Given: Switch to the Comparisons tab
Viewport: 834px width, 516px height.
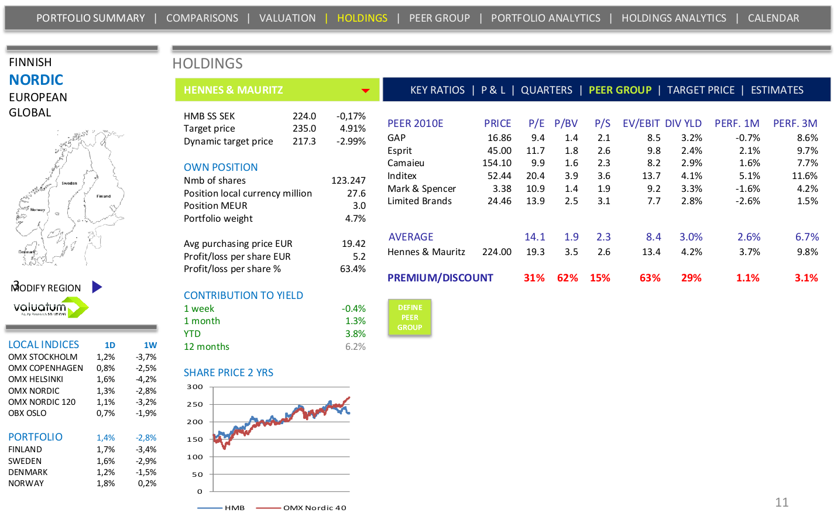Looking at the screenshot, I should tap(202, 18).
